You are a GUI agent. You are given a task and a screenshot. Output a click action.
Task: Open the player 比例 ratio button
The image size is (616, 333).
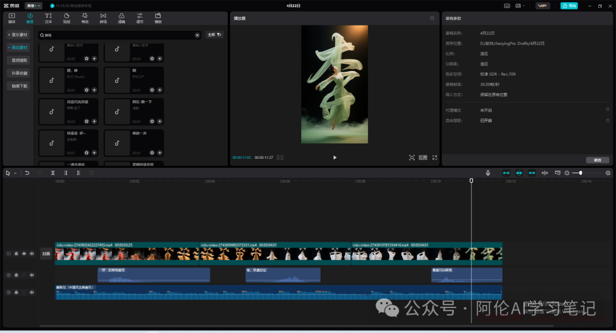pos(423,158)
